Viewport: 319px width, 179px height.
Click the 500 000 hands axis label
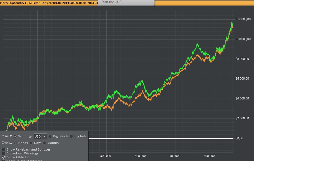coord(175,156)
